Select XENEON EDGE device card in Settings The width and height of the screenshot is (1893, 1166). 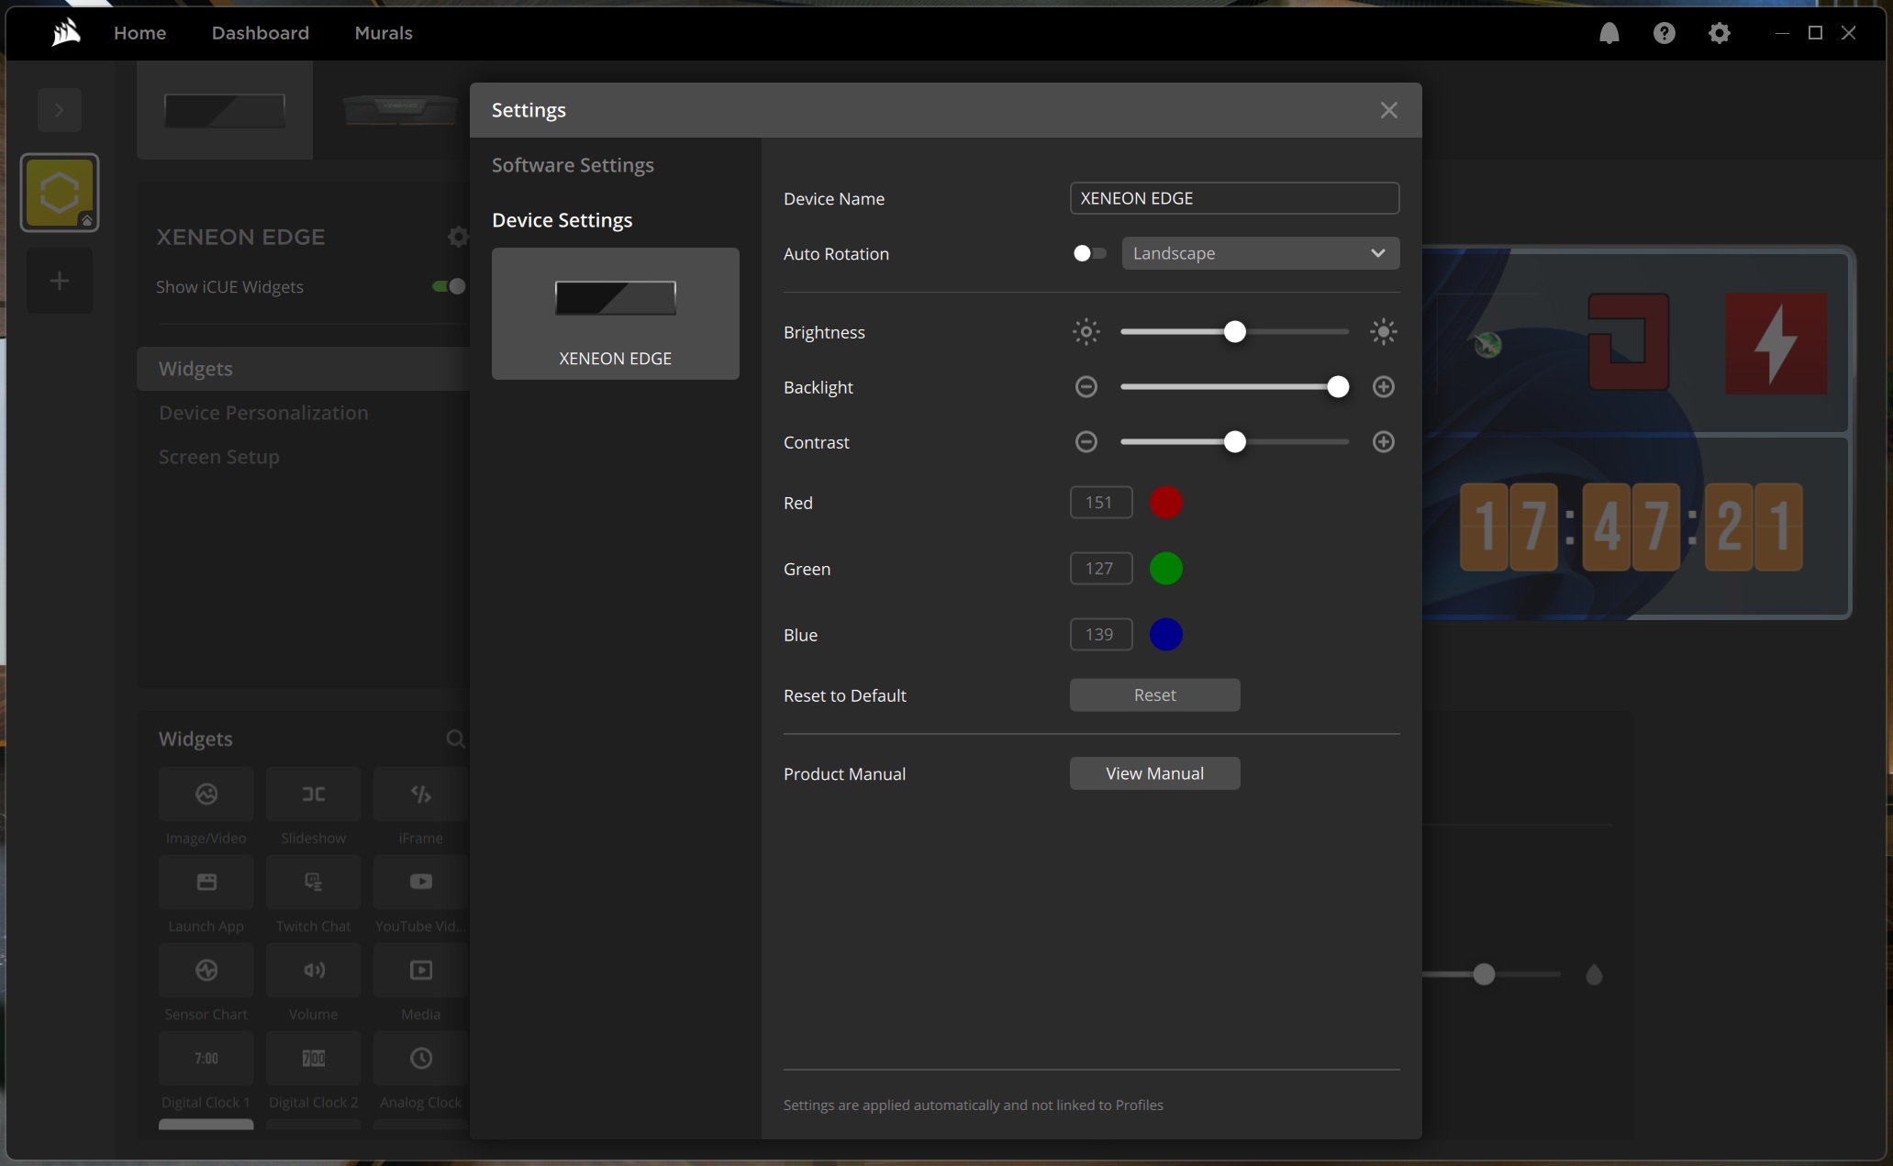[x=616, y=314]
